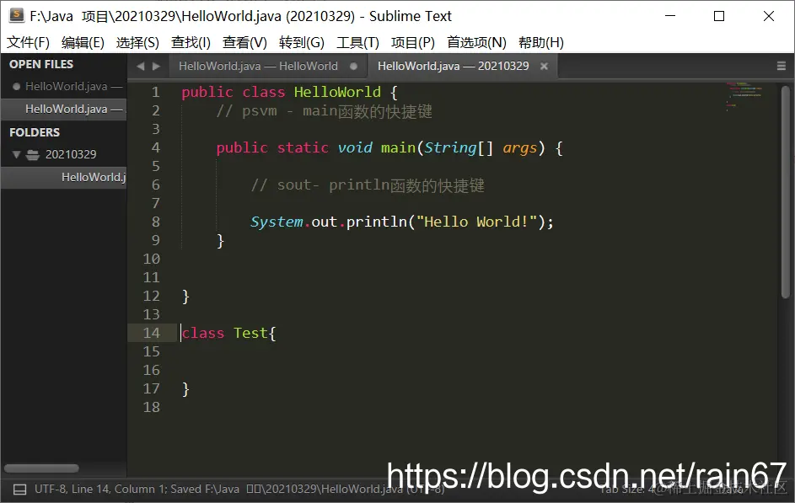
Task: Open the 项目(P) menu
Action: [x=413, y=43]
